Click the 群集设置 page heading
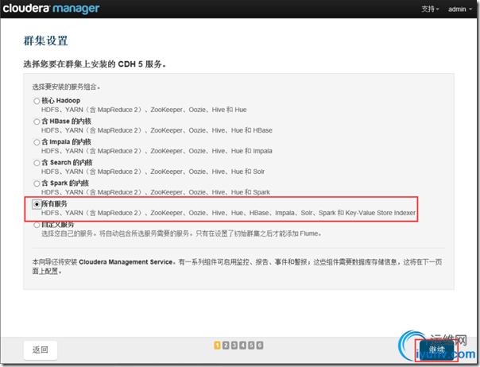Image resolution: width=480 pixels, height=367 pixels. coord(45,41)
